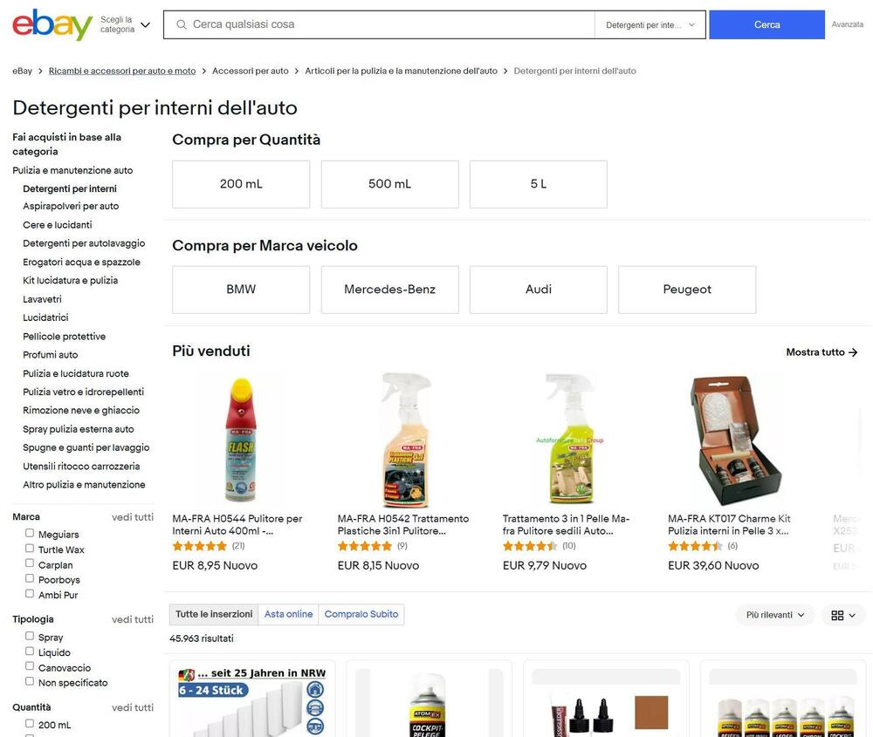This screenshot has width=873, height=737.
Task: Tick the 200 mL quantity checkbox
Action: click(x=30, y=723)
